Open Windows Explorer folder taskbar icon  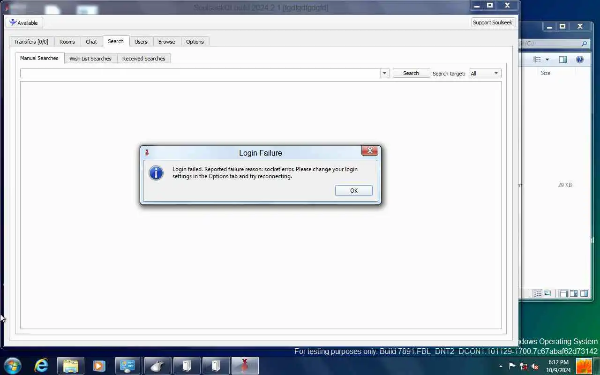71,366
